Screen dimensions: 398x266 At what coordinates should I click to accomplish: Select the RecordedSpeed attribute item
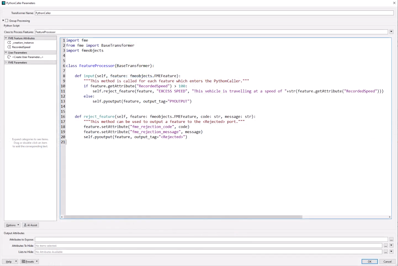[21, 47]
